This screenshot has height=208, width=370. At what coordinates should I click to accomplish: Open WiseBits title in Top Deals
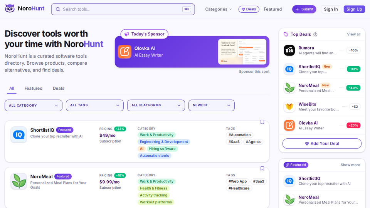tap(307, 104)
